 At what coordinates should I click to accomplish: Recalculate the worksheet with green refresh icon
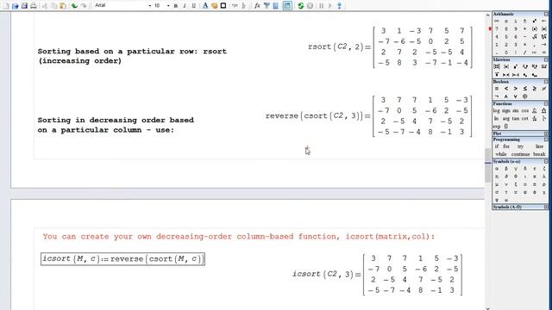[x=301, y=6]
